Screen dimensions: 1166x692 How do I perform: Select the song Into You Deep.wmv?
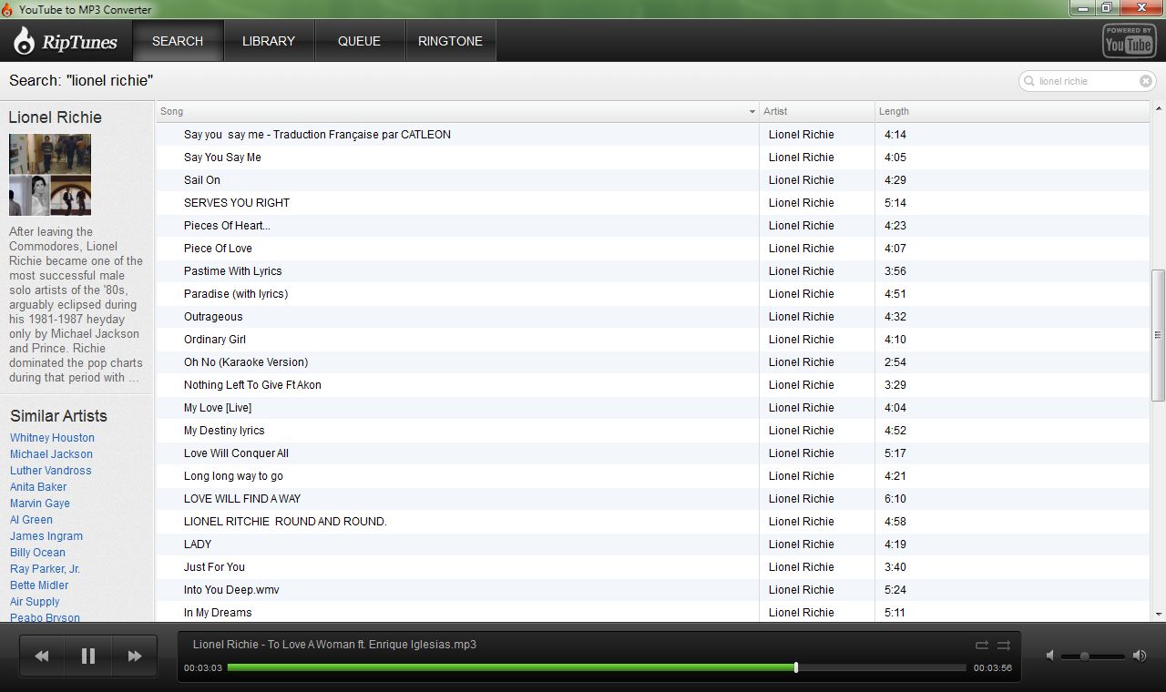click(231, 590)
